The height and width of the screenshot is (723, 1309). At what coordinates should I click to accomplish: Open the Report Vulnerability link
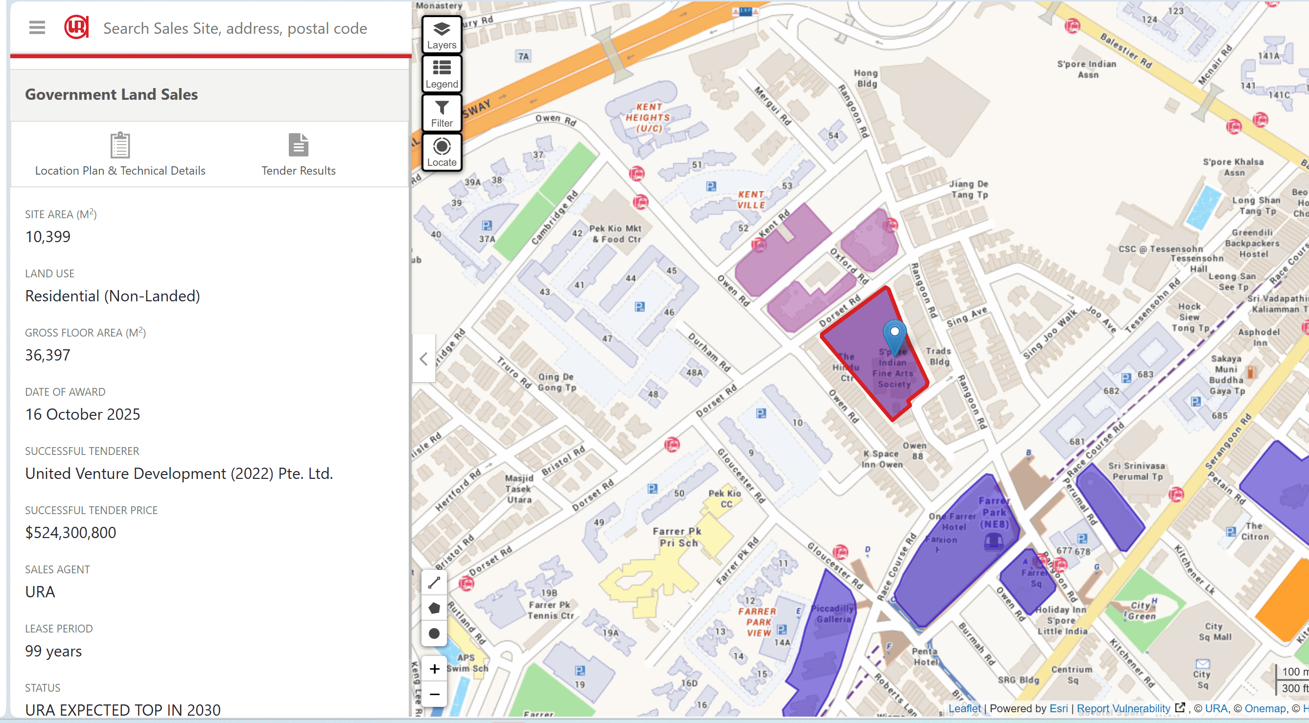[1123, 708]
